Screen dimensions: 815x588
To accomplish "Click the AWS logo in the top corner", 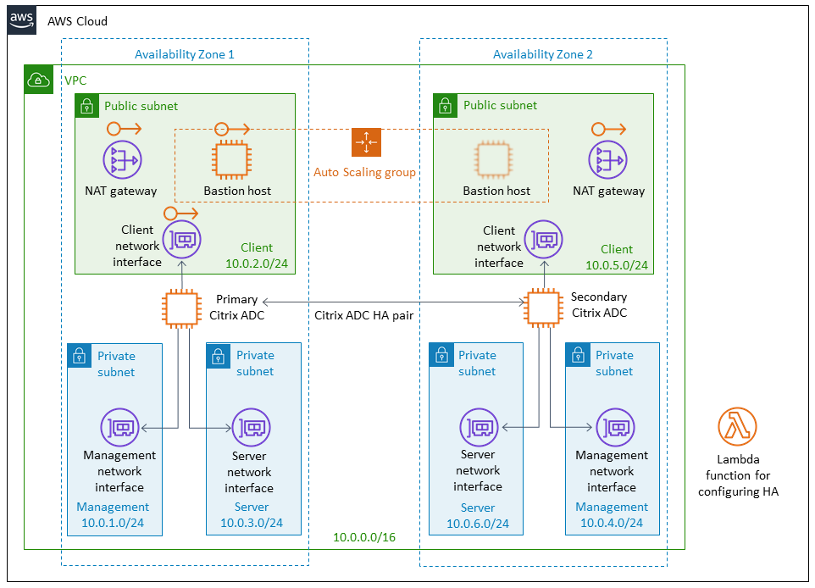I will pos(20,20).
